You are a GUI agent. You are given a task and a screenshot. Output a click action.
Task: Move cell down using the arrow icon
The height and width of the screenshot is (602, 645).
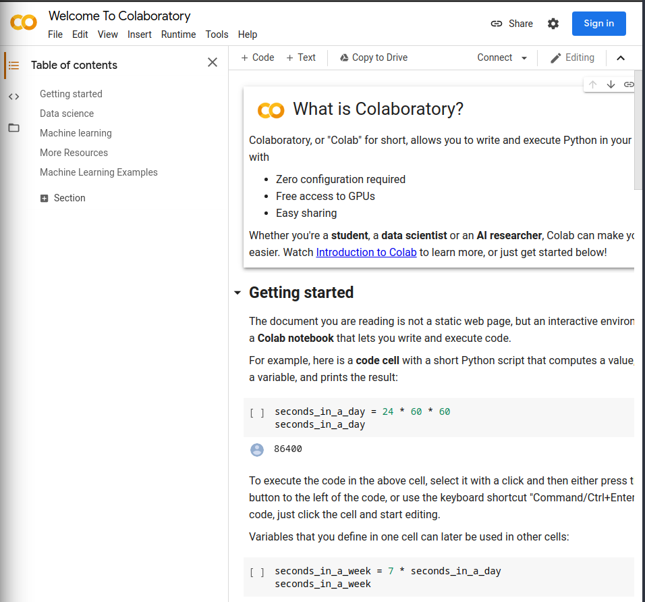[611, 84]
